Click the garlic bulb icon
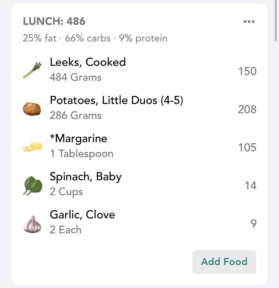 point(32,224)
